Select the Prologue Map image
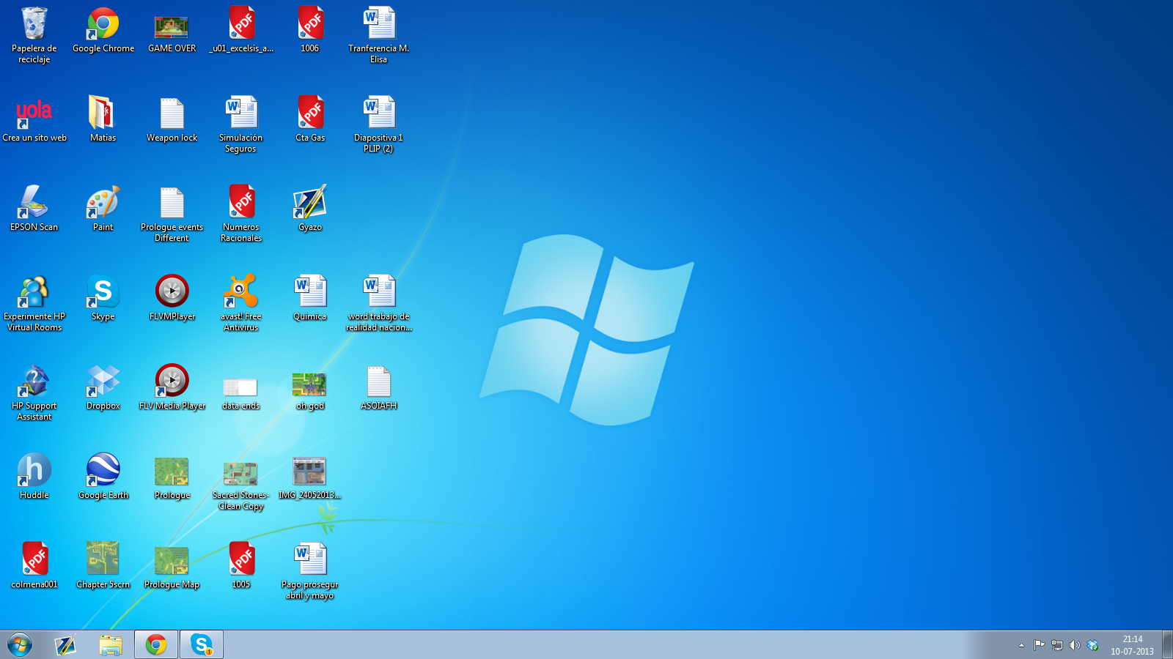1173x659 pixels. 172,567
